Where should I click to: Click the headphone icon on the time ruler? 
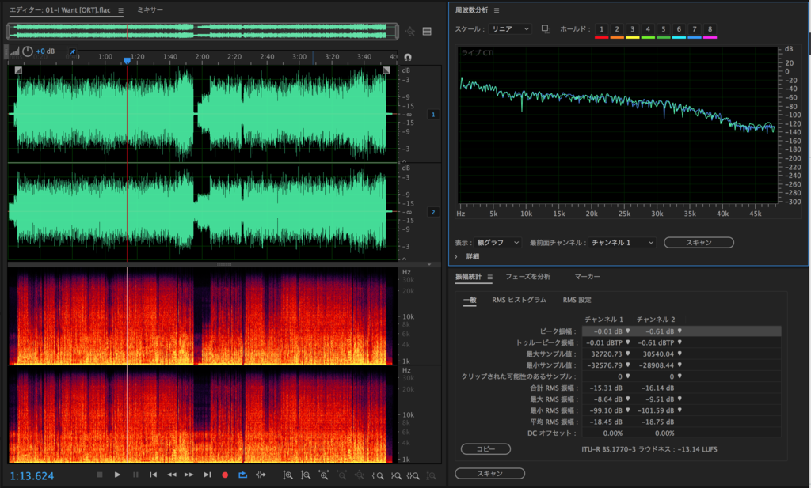[x=408, y=57]
